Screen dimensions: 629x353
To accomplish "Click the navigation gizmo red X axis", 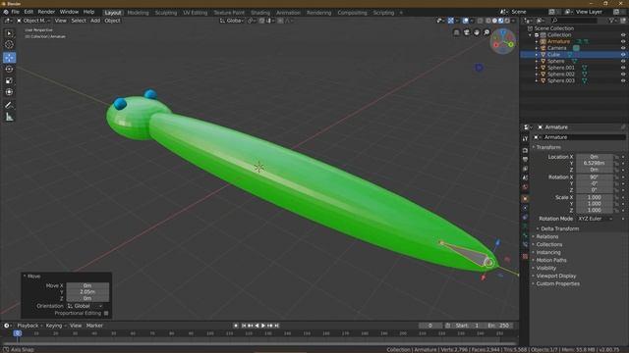I will (x=496, y=45).
